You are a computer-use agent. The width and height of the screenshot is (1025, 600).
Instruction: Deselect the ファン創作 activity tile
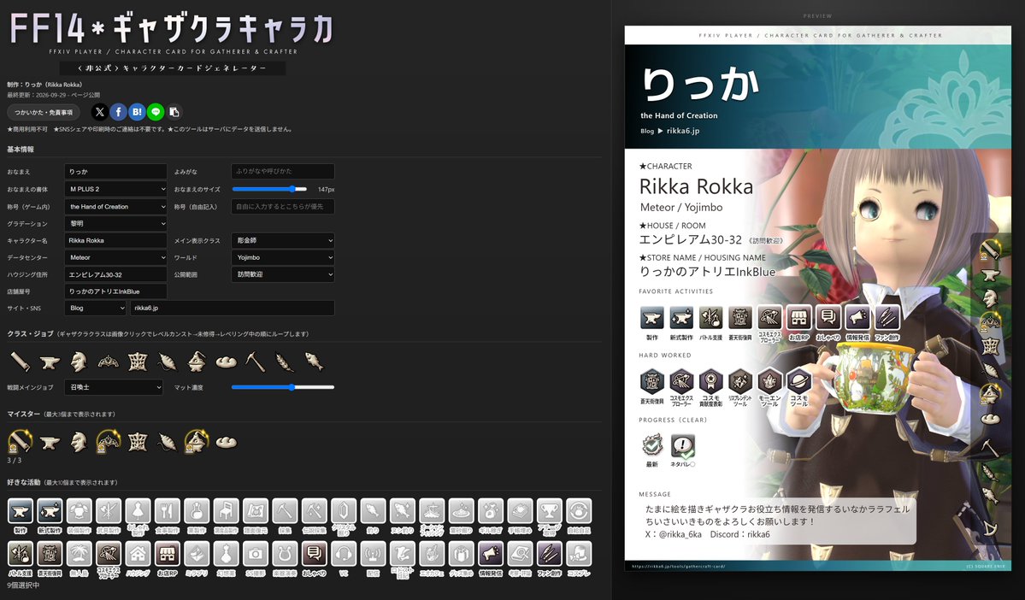click(x=549, y=559)
